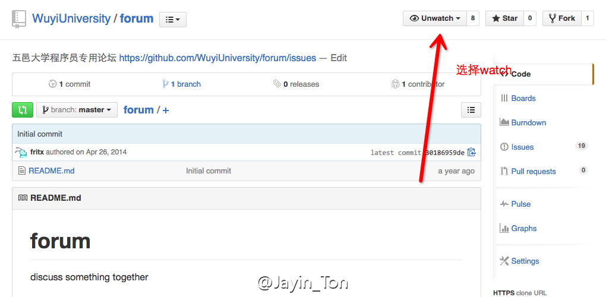The width and height of the screenshot is (606, 297).
Task: Click the green compare and review button
Action: pyautogui.click(x=23, y=110)
